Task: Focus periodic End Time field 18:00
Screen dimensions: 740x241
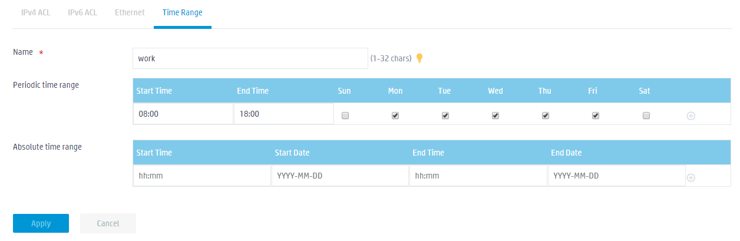Action: [x=283, y=114]
